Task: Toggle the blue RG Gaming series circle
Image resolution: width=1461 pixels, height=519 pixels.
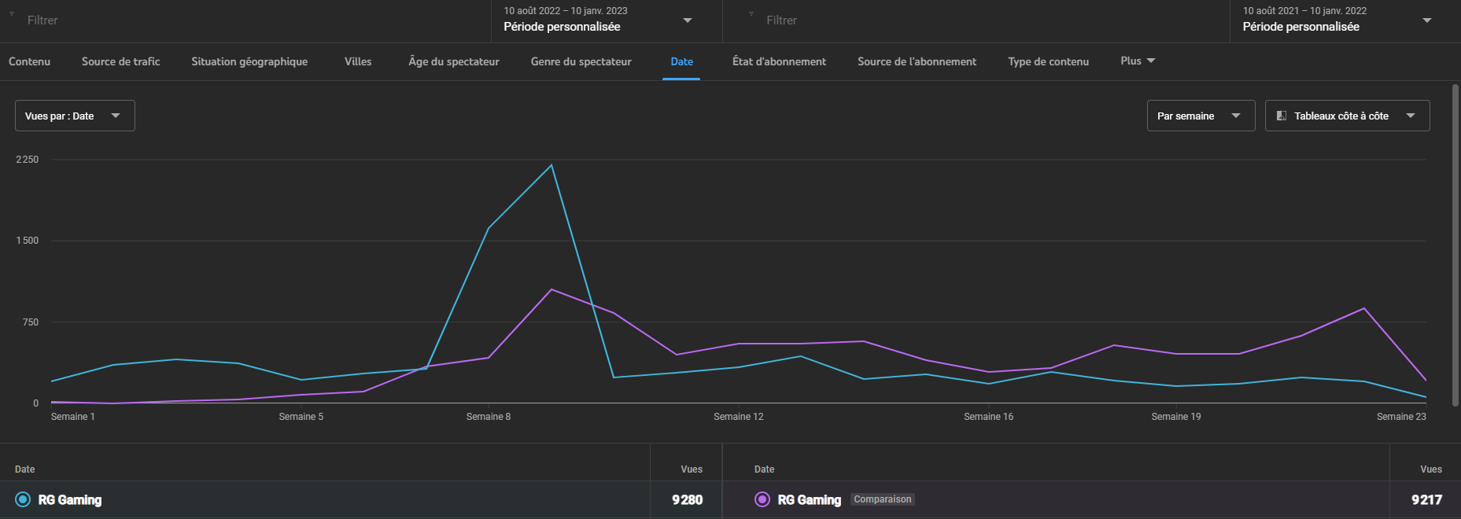Action: 23,499
